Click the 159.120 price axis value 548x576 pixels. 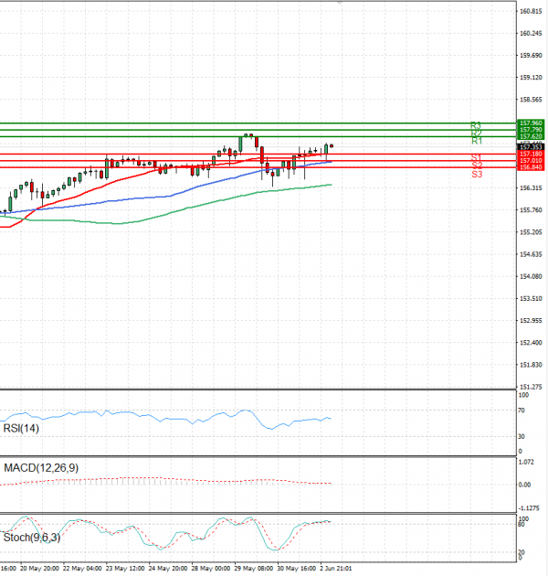[531, 78]
